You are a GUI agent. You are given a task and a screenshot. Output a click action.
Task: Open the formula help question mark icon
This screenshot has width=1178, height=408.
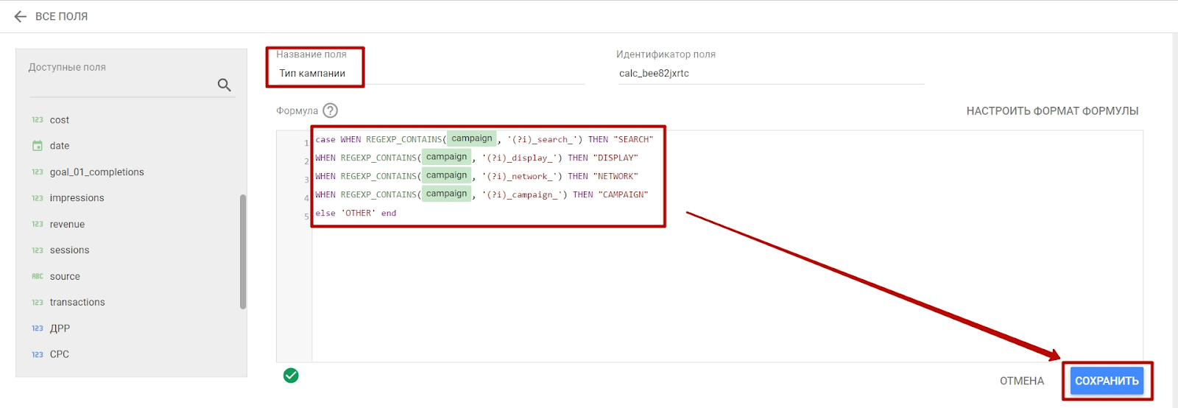tap(331, 110)
